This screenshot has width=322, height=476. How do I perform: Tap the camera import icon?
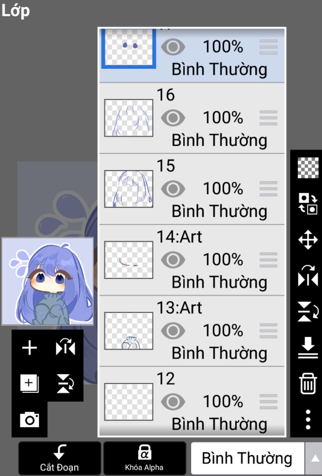click(30, 419)
